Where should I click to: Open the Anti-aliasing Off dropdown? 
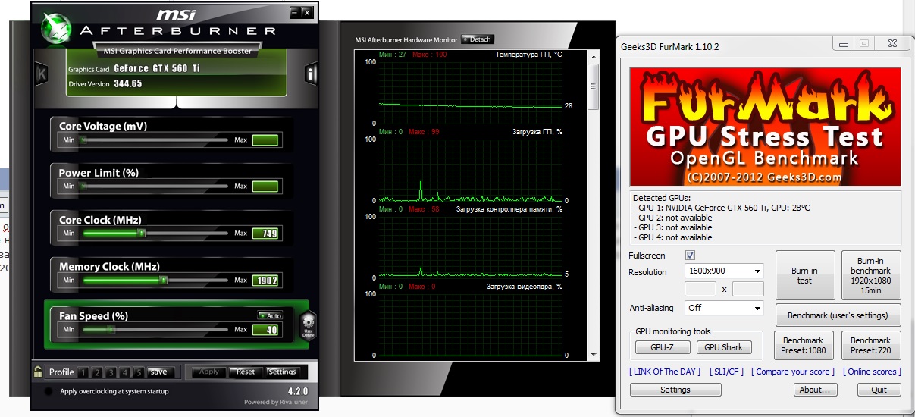pos(724,308)
